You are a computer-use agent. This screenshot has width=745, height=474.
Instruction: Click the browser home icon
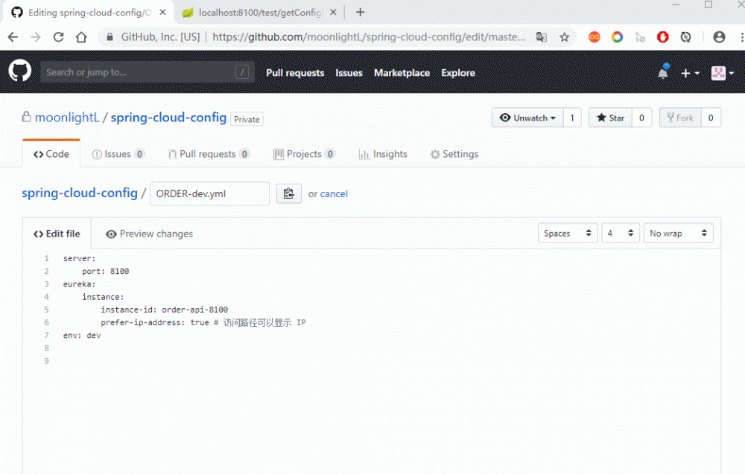[82, 36]
